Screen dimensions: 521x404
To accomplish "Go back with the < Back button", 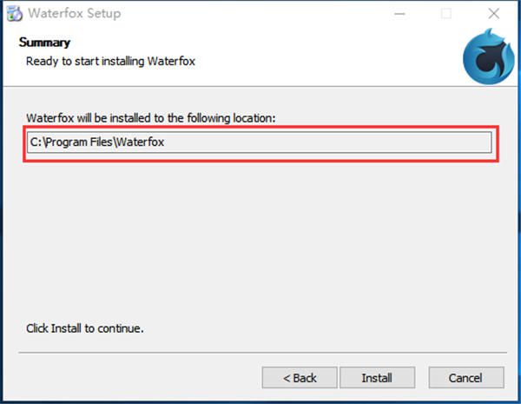I will coord(300,378).
